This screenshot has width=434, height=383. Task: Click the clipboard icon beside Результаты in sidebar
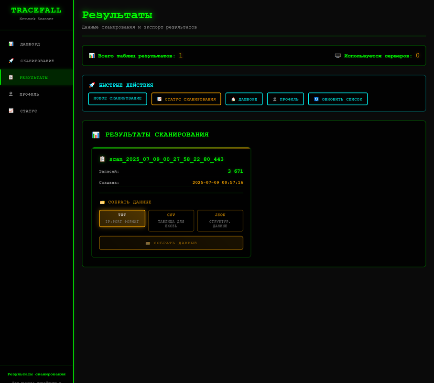tap(11, 77)
